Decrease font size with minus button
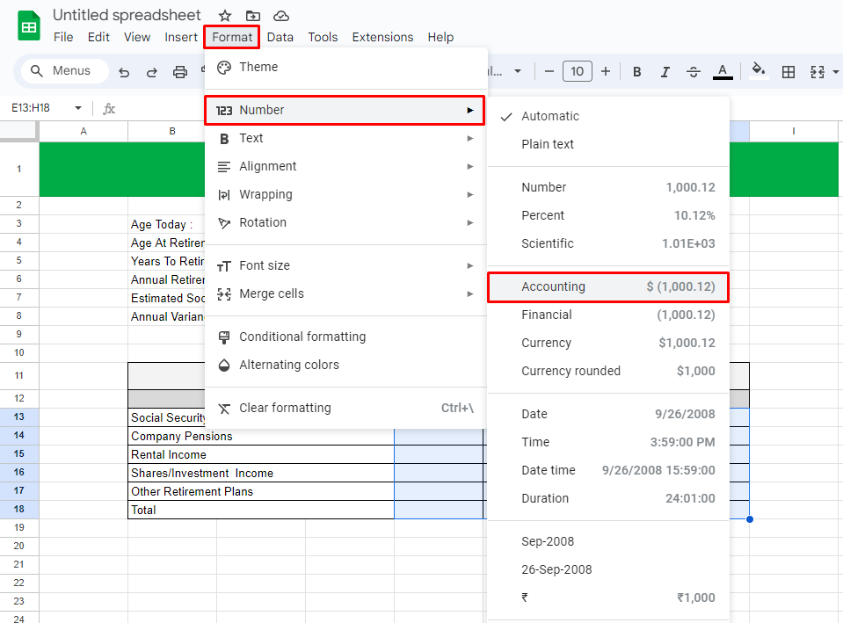 (x=549, y=71)
